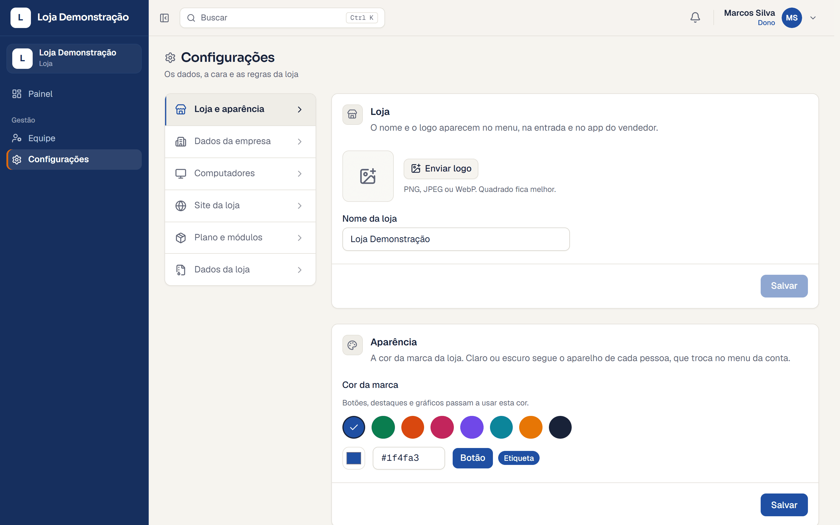840x525 pixels.
Task: Open notifications bell
Action: [x=695, y=18]
